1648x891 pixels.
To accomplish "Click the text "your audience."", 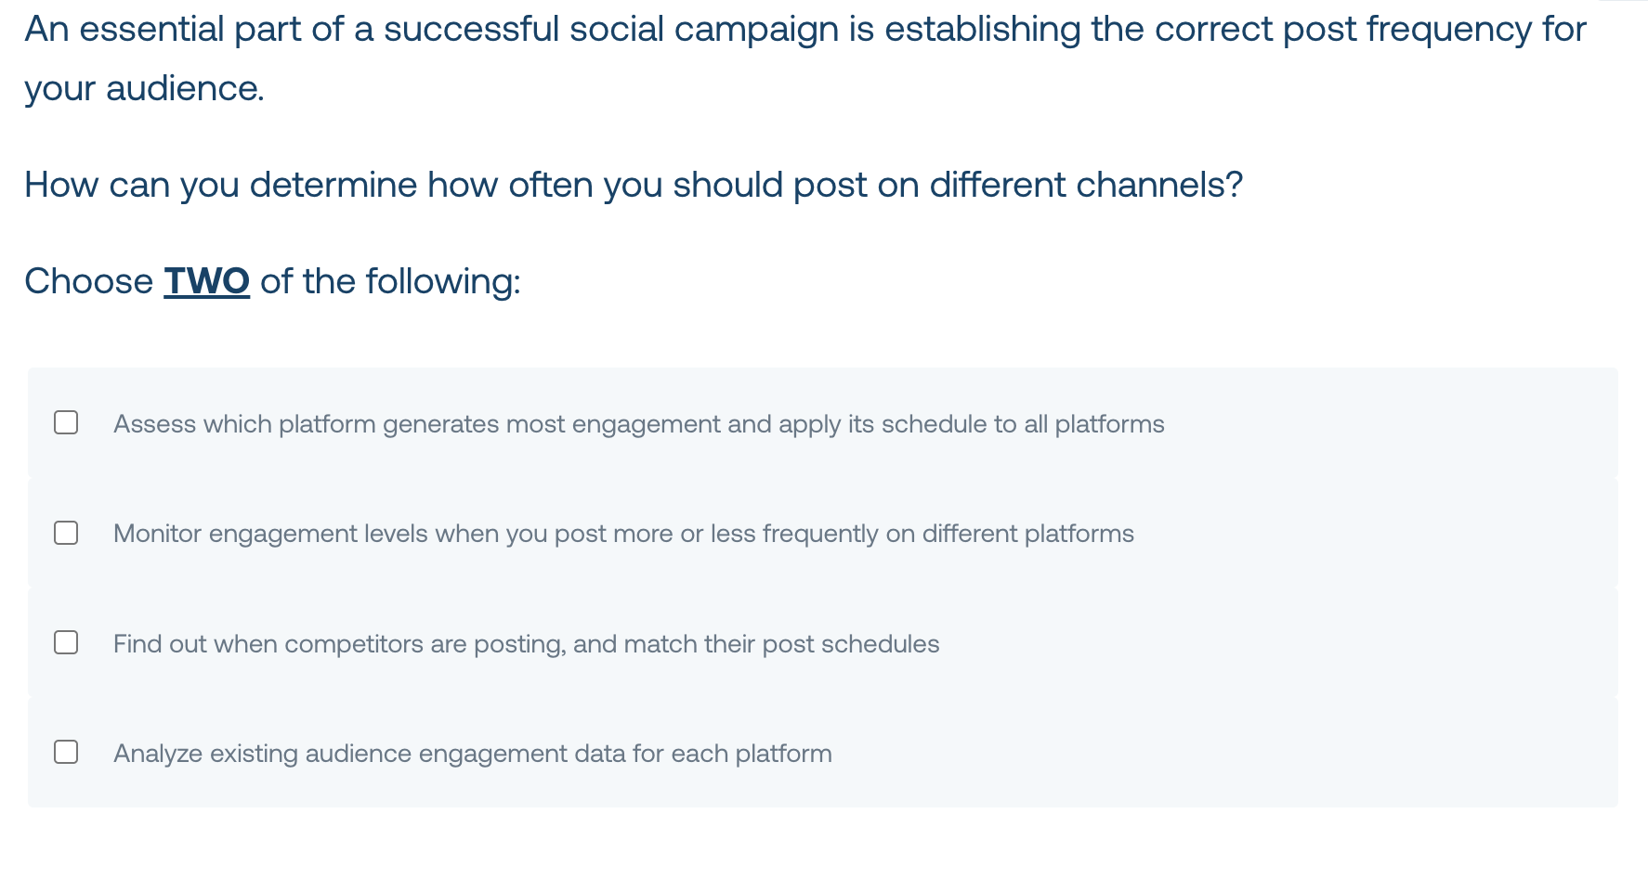I will (144, 89).
